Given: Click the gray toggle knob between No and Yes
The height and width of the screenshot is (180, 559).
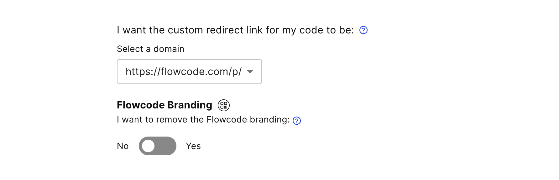Looking at the screenshot, I should 149,146.
